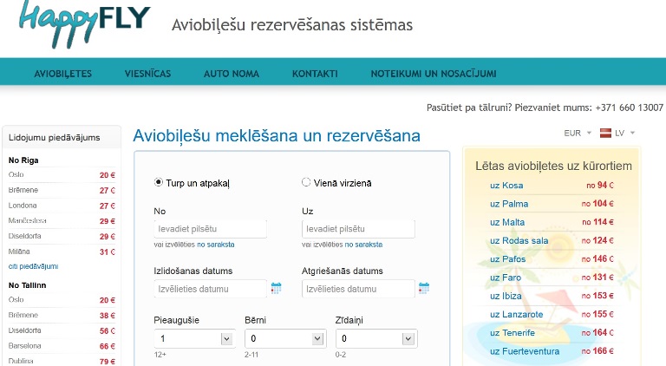666x366 pixels.
Task: Focus the No departure city field
Action: tap(210, 229)
